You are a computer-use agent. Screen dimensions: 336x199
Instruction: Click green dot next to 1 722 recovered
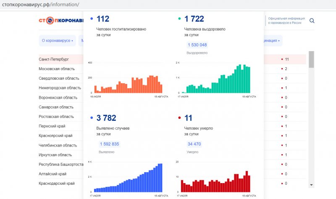pyautogui.click(x=179, y=19)
